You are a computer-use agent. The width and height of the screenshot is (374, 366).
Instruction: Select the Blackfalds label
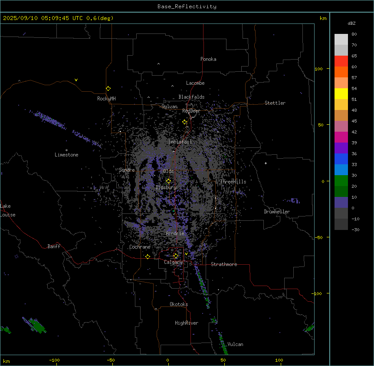tap(191, 97)
